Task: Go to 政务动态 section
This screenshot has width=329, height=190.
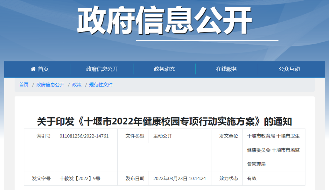Action: coord(164,69)
